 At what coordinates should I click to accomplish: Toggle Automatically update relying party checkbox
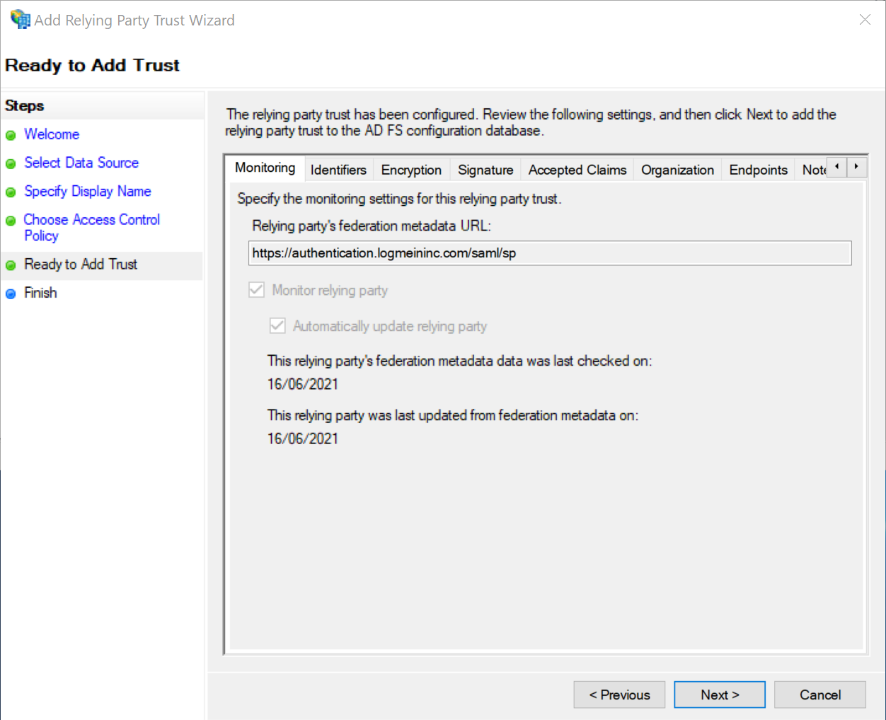click(x=277, y=326)
